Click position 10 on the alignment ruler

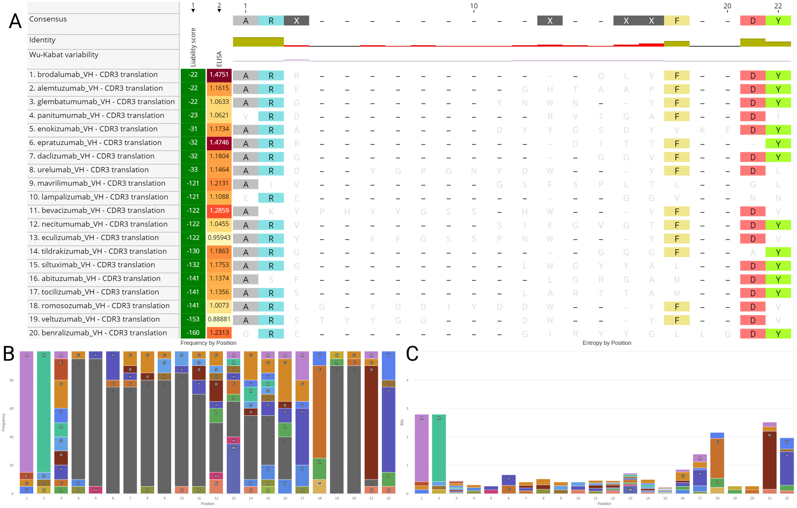(474, 6)
